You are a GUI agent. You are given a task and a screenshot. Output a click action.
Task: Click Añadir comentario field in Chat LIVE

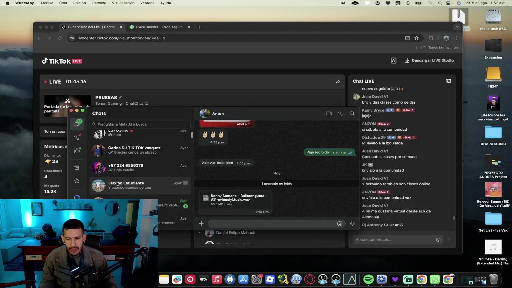click(398, 240)
